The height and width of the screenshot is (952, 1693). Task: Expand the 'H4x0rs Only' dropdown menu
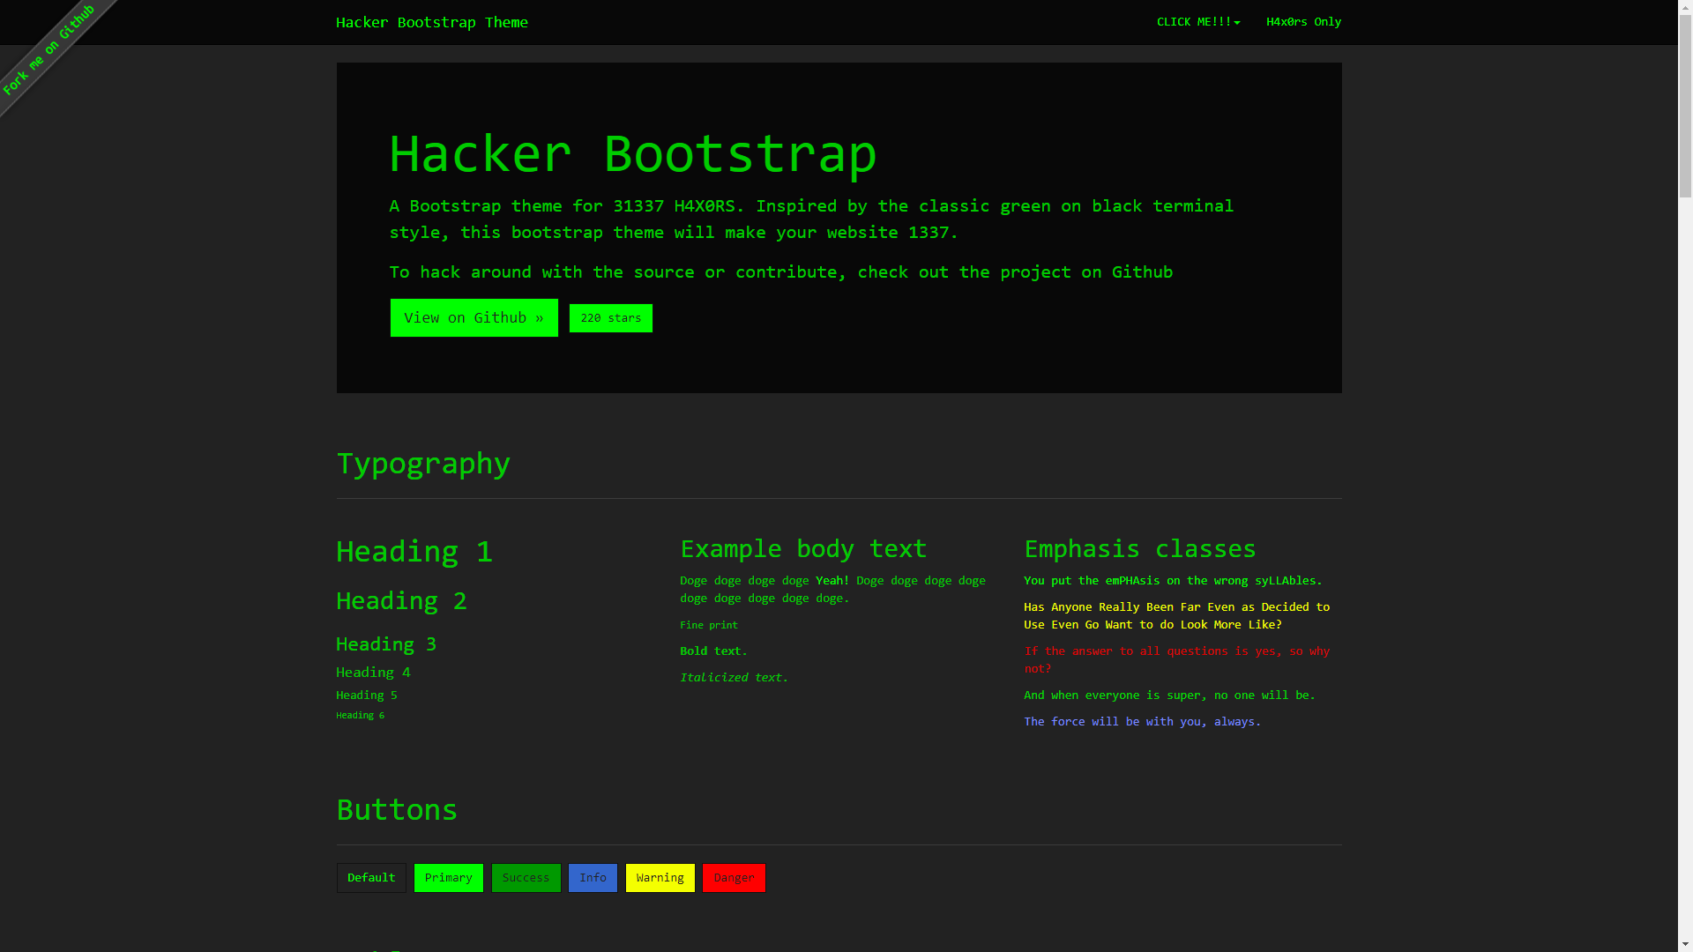(1303, 22)
